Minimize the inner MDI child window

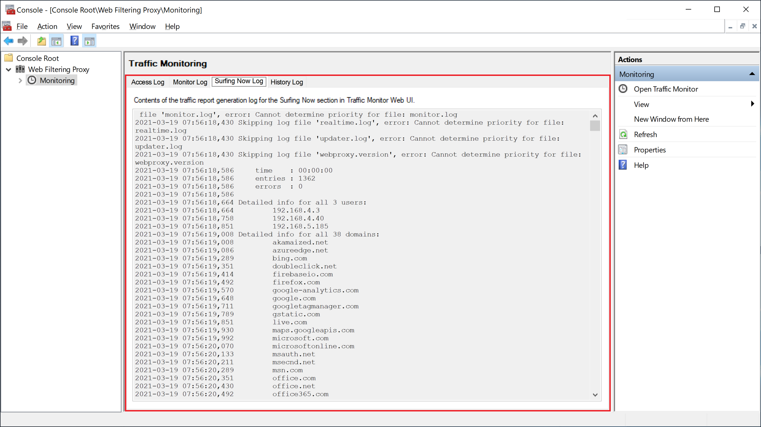[730, 26]
